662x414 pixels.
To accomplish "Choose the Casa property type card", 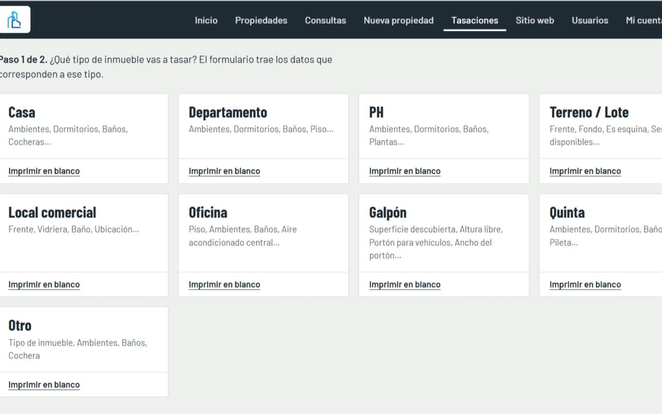I will [84, 126].
